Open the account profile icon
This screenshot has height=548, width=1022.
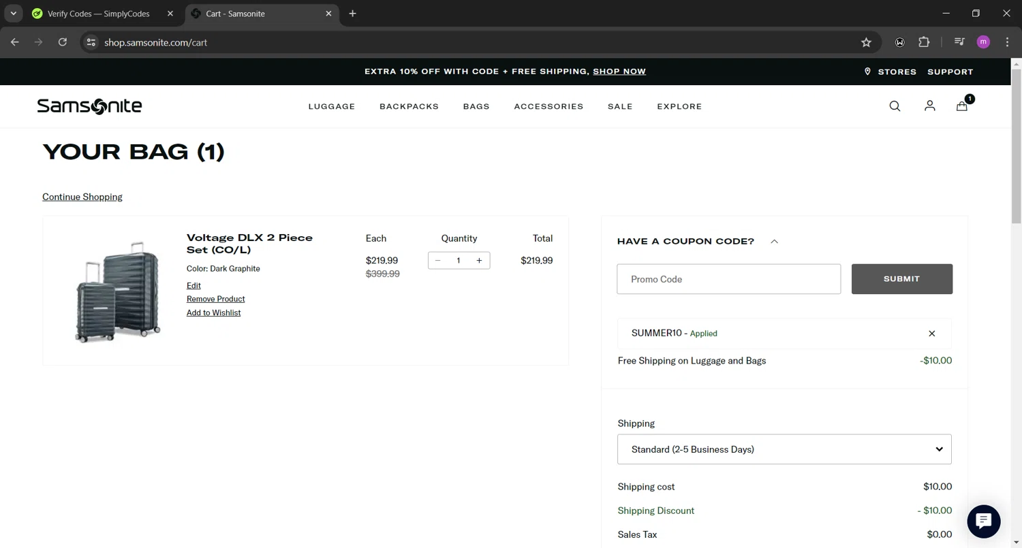[929, 106]
